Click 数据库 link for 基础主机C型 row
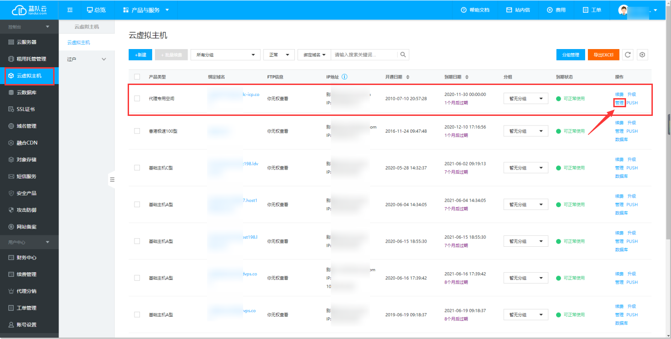Image resolution: width=671 pixels, height=339 pixels. coord(621,176)
